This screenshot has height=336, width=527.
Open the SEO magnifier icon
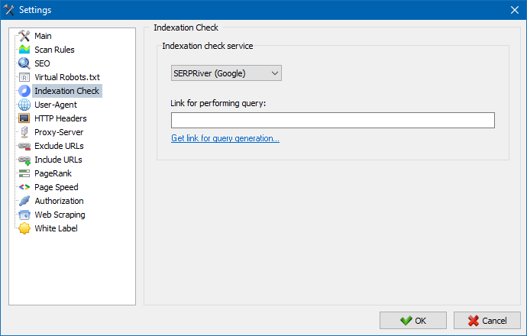24,63
